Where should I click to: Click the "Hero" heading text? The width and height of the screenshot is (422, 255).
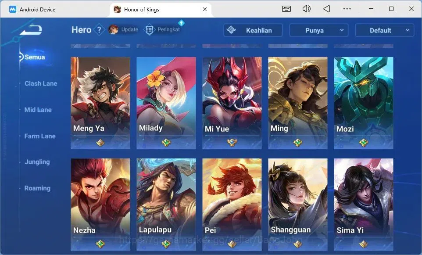(x=81, y=29)
